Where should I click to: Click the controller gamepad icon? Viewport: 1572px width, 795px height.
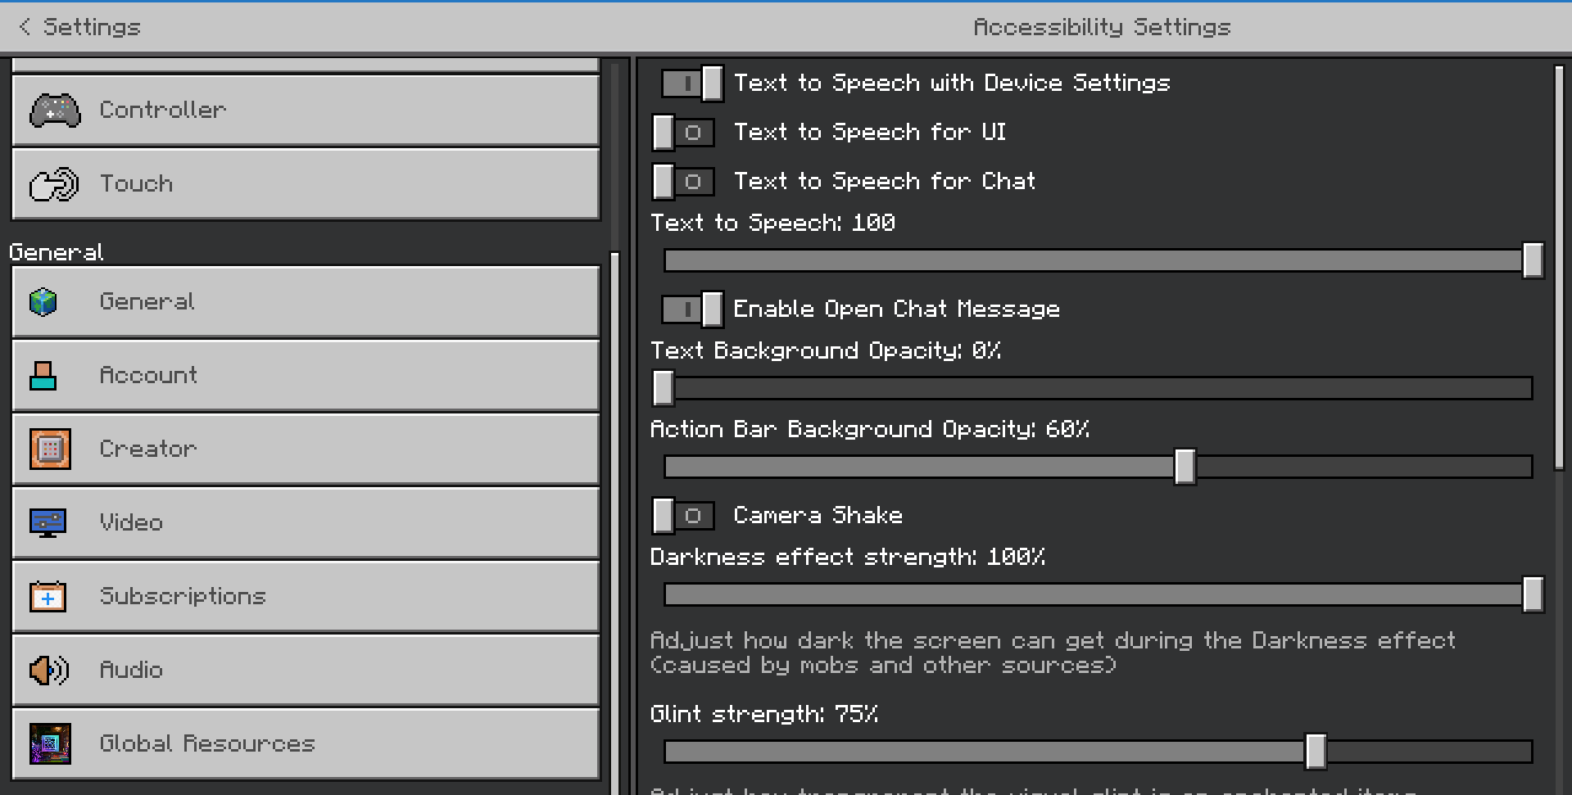(55, 111)
